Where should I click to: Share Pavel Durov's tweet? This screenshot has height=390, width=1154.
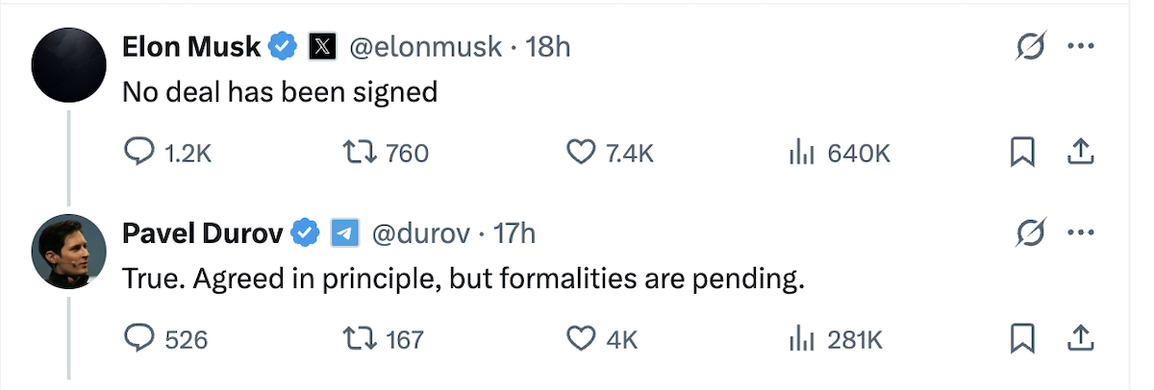[1079, 338]
